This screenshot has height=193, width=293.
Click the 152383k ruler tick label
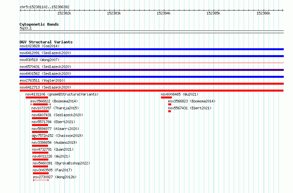114,13
